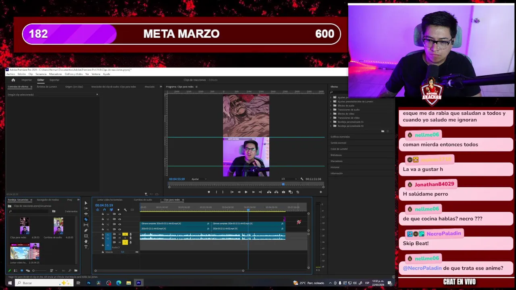Click Mark Out button
Image resolution: width=516 pixels, height=290 pixels.
point(223,192)
